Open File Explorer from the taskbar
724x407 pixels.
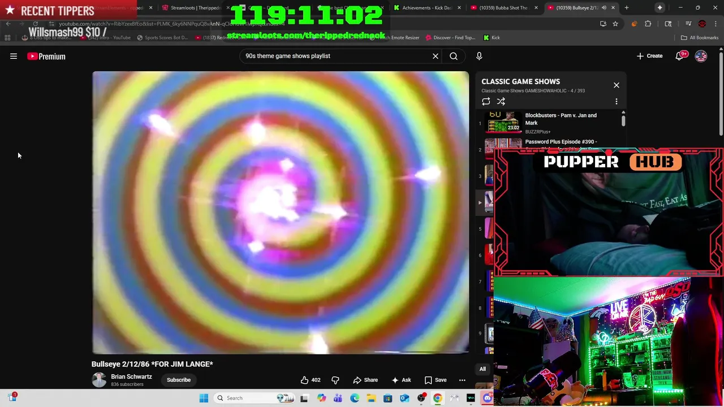point(371,398)
